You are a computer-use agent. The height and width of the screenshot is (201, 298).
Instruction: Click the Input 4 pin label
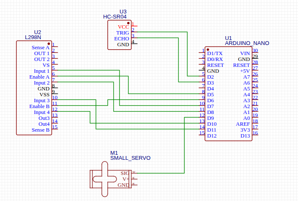coord(42,112)
